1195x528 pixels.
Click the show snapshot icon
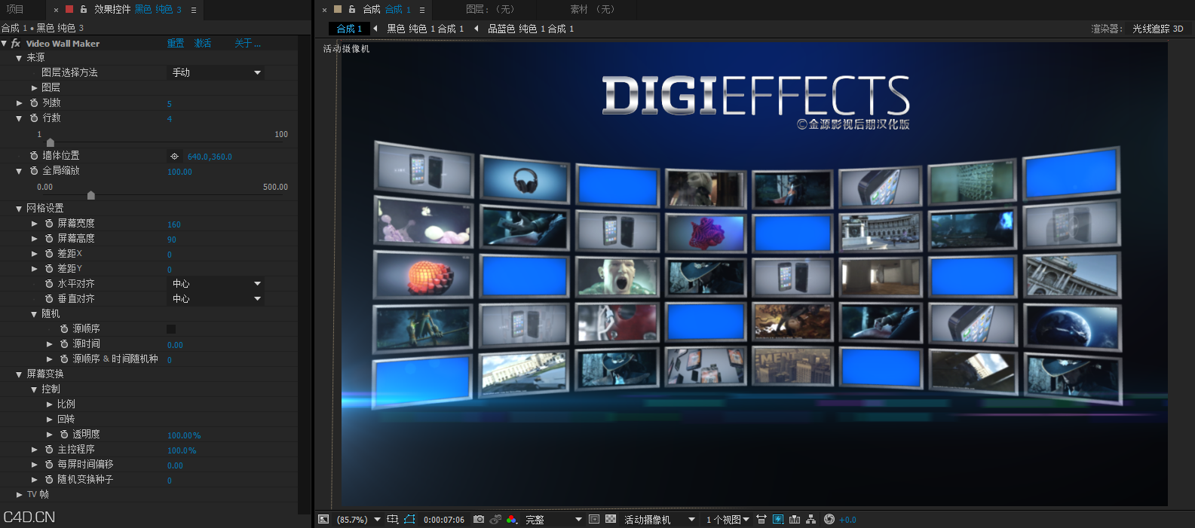(x=495, y=520)
